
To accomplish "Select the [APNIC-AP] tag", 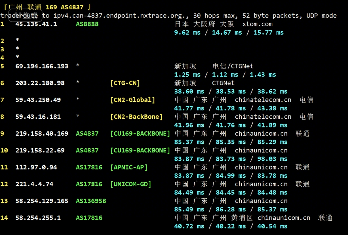I will tap(129, 167).
